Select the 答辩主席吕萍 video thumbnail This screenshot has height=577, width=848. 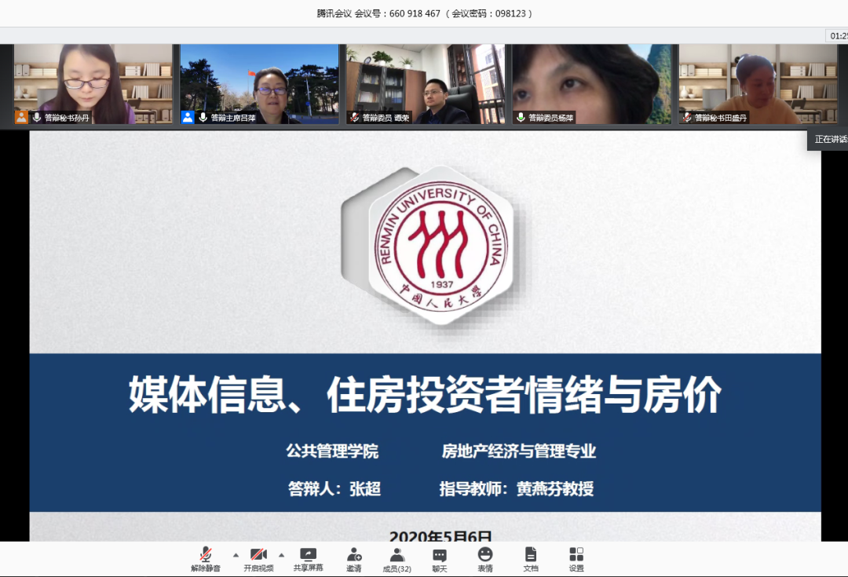[260, 84]
